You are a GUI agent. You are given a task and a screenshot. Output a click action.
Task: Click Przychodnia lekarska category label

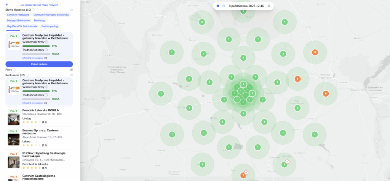[x=35, y=164]
